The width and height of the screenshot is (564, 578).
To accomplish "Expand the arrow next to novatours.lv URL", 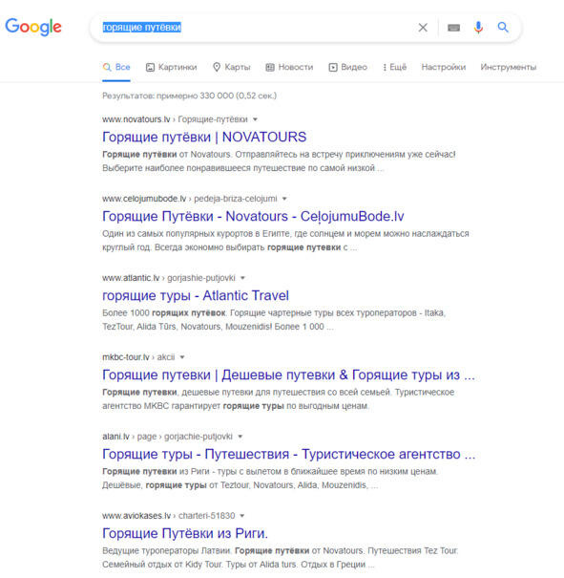I will click(255, 119).
